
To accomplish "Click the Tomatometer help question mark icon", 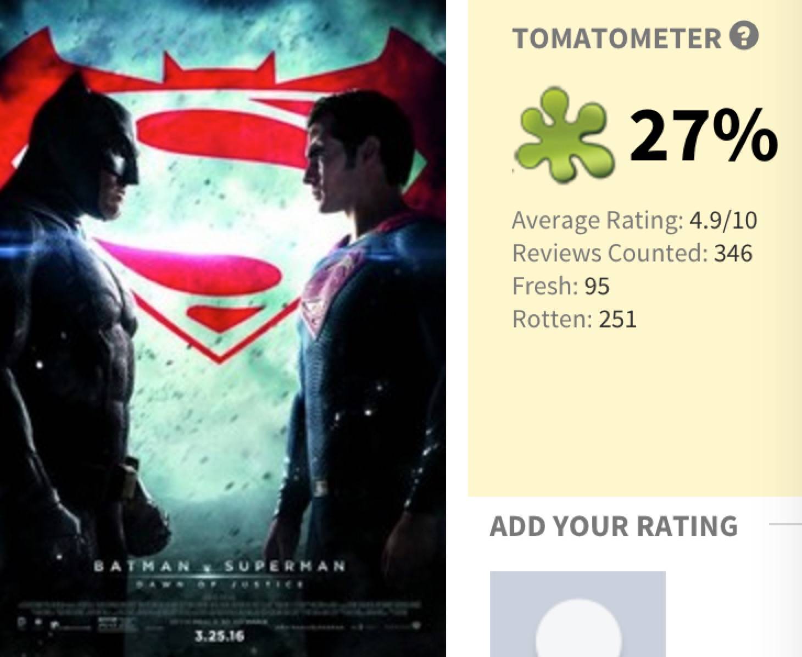I will pos(744,37).
